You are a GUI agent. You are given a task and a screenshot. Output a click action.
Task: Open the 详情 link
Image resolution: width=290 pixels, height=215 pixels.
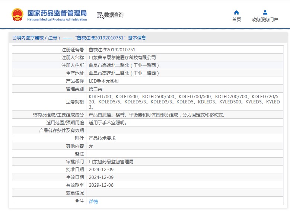point(93,202)
